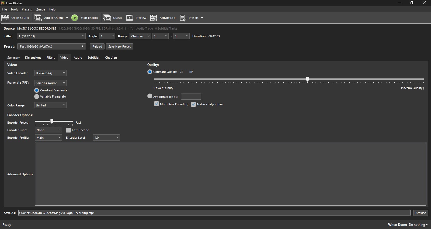The height and width of the screenshot is (229, 431).
Task: Click the Encoder Preset slider handle
Action: 52,121
